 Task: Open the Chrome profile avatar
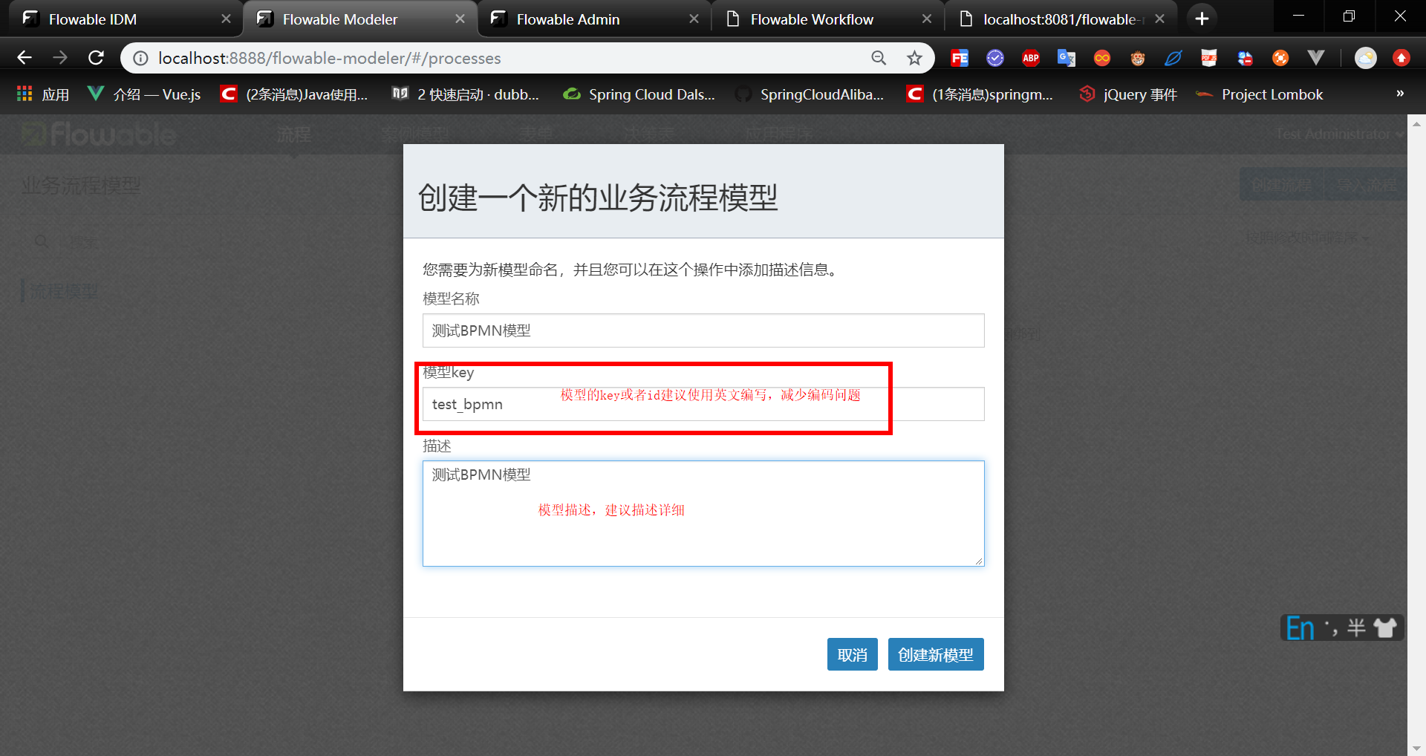[x=1365, y=58]
